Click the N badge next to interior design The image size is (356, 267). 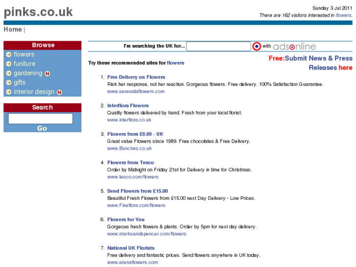pos(59,92)
